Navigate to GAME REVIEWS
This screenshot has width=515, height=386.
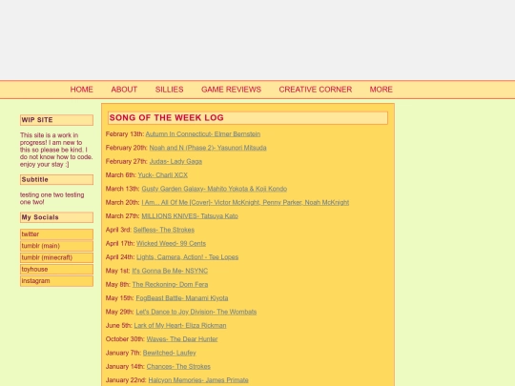coord(231,90)
